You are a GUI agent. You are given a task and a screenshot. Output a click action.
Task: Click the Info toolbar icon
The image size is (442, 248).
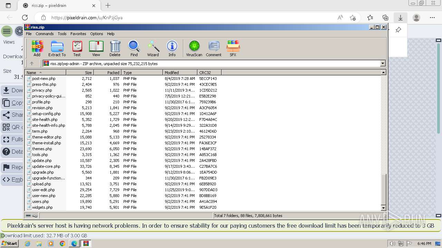tap(172, 48)
